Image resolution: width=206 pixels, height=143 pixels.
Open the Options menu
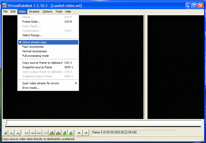(47, 11)
